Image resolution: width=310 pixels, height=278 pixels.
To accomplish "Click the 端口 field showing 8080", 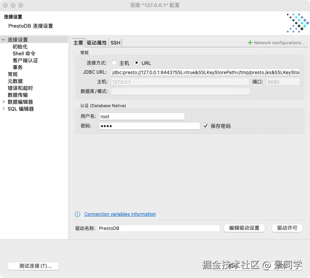I will pyautogui.click(x=283, y=82).
